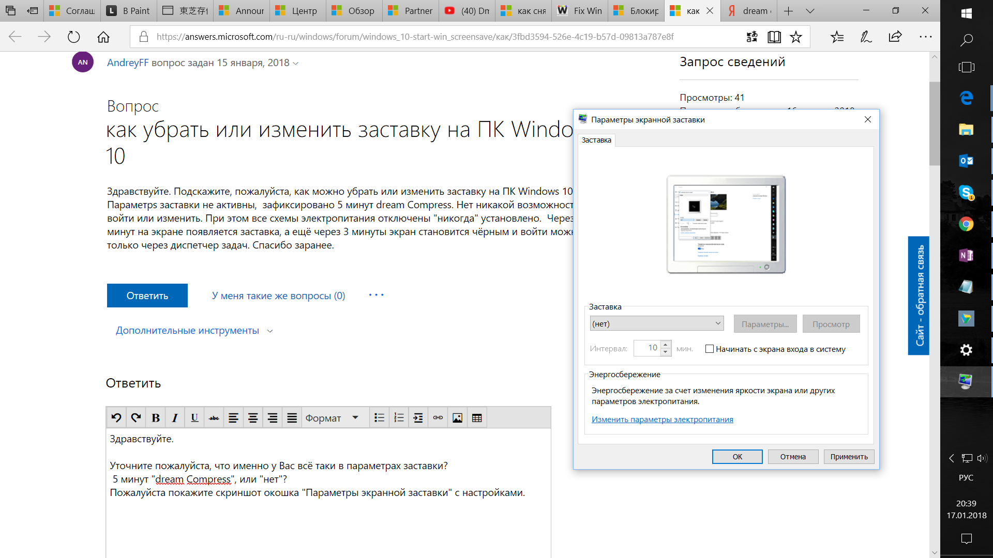Toggle italic formatting in reply editor
This screenshot has height=558, width=993.
[175, 417]
